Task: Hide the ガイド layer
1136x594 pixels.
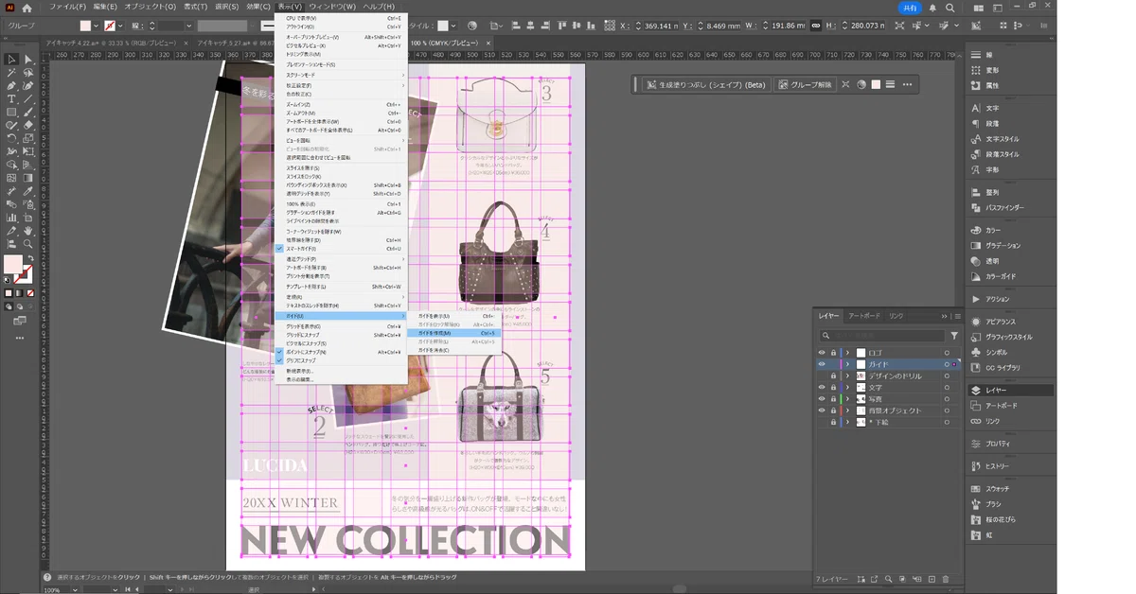Action: 822,364
